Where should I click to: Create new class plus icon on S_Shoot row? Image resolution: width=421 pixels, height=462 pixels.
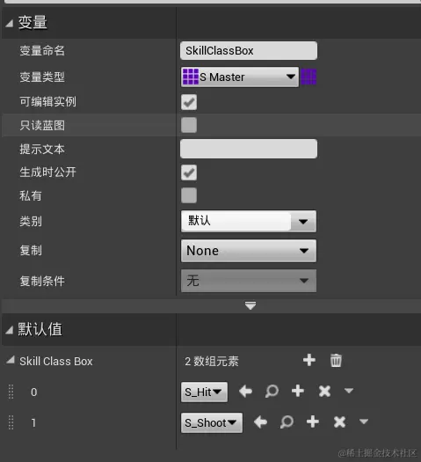[x=312, y=422]
